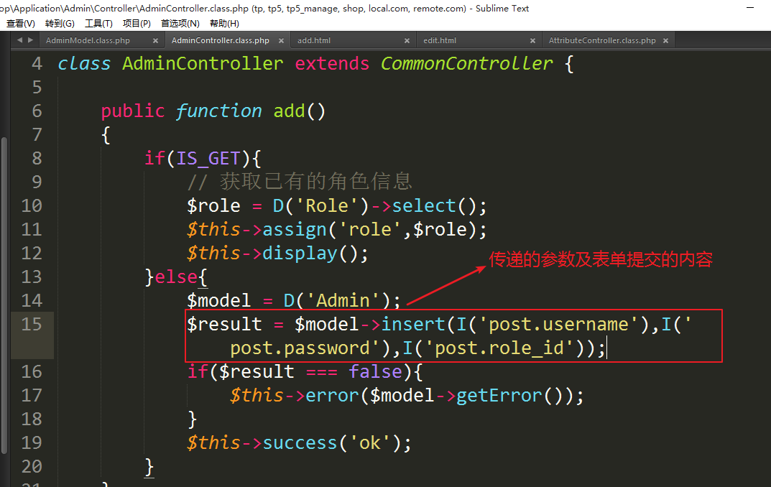Open the 查看(V) menu
The height and width of the screenshot is (487, 771).
20,24
